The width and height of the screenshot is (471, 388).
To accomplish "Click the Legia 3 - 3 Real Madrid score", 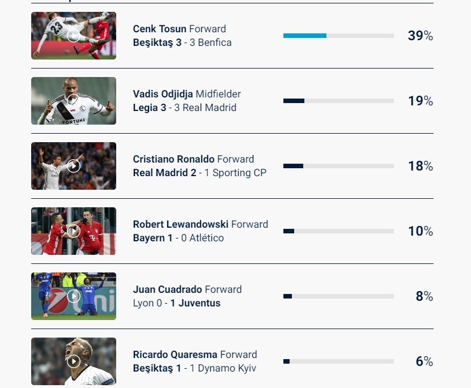I will click(x=184, y=108).
